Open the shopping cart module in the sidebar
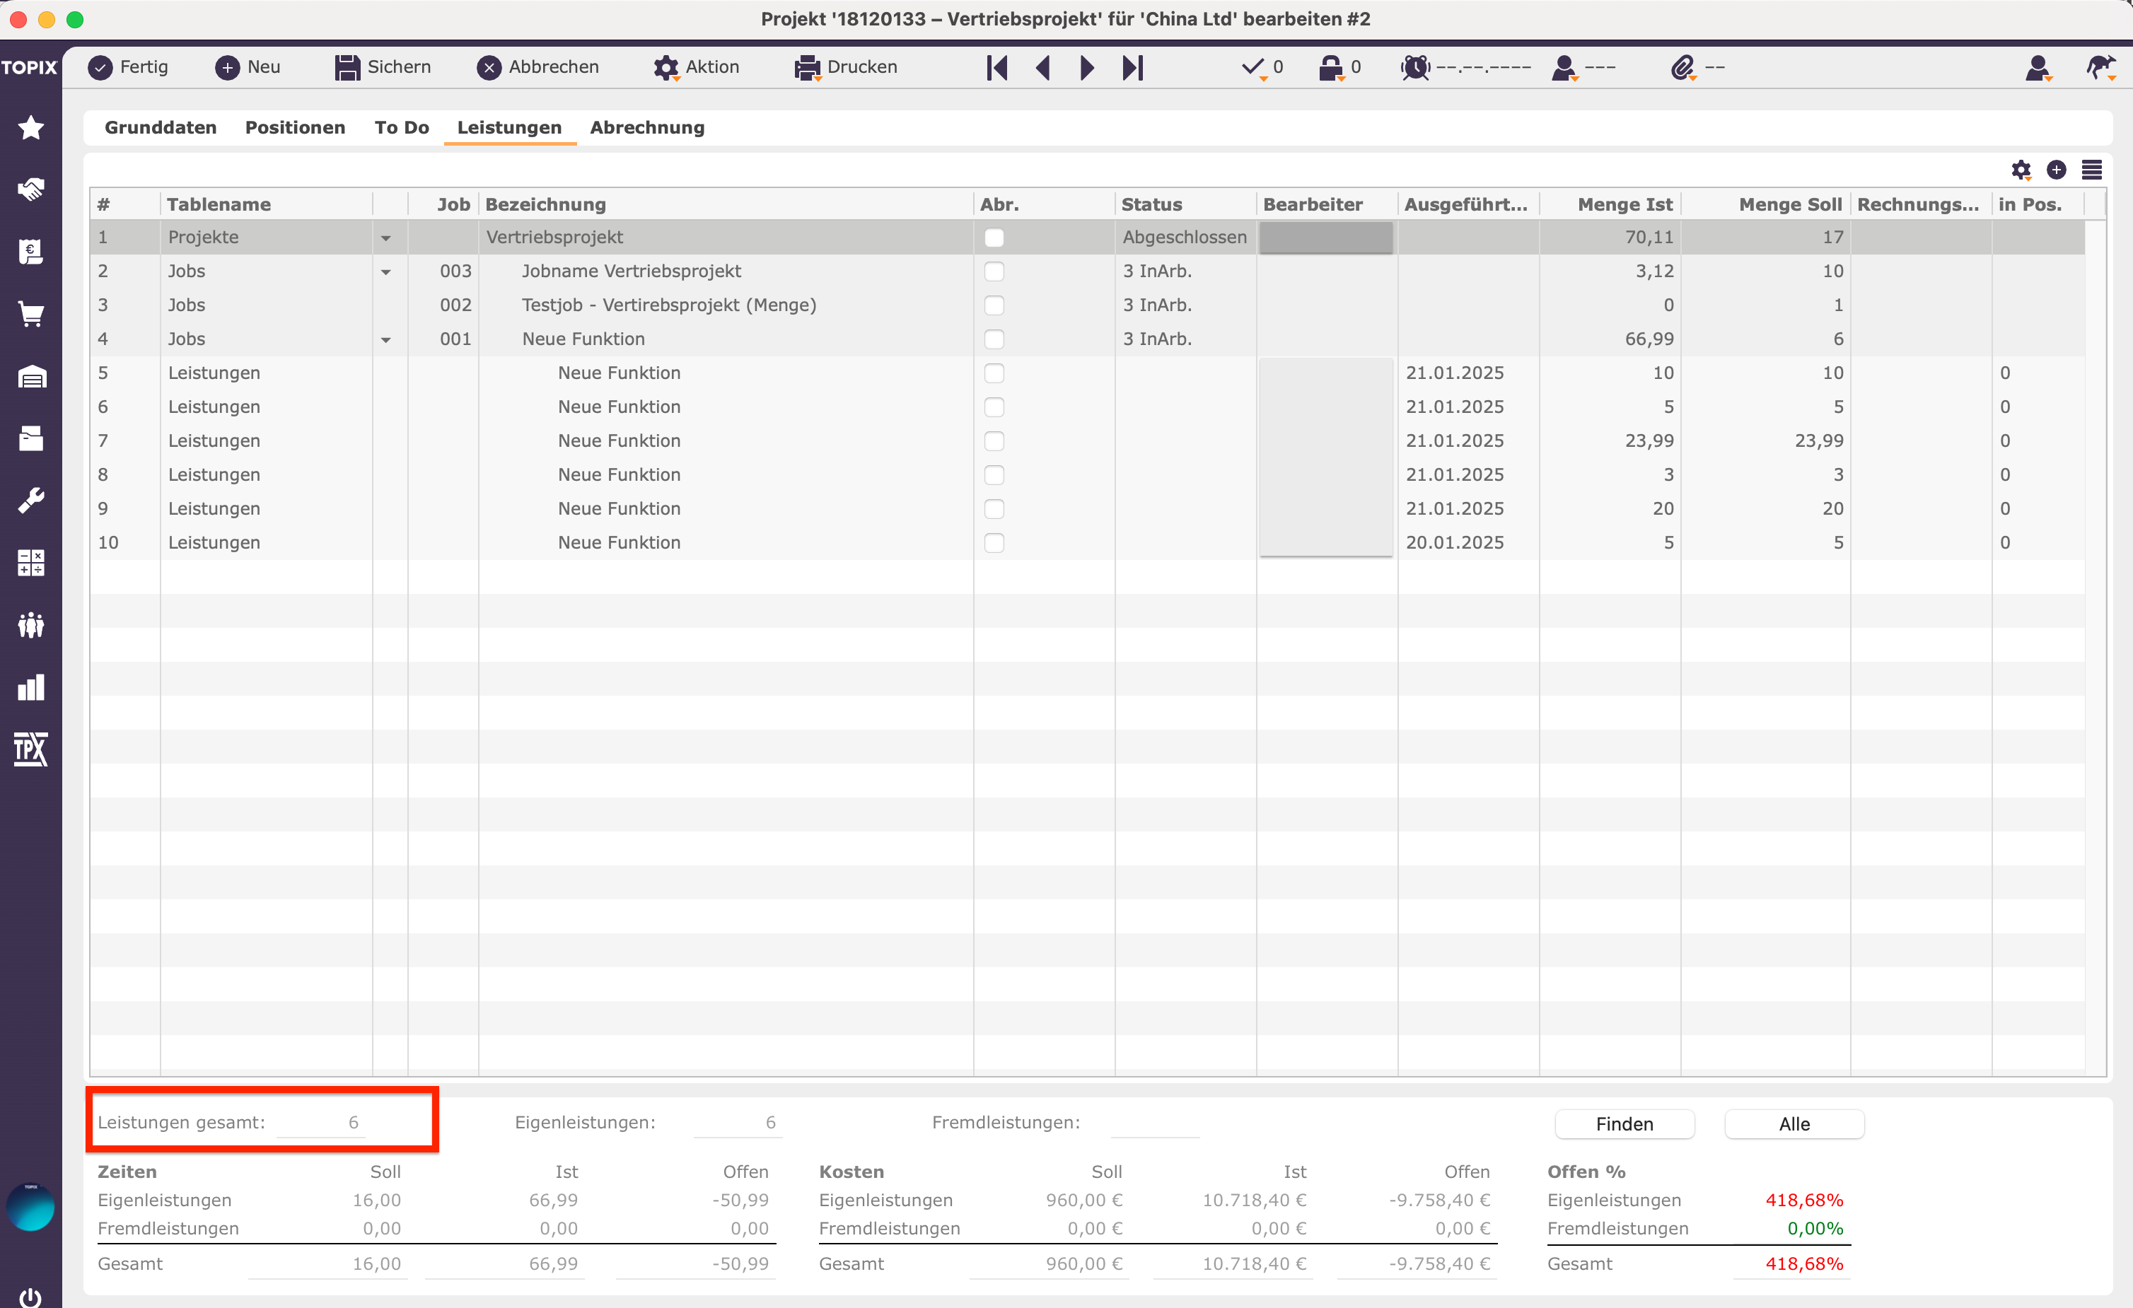Viewport: 2133px width, 1308px height. (x=31, y=313)
